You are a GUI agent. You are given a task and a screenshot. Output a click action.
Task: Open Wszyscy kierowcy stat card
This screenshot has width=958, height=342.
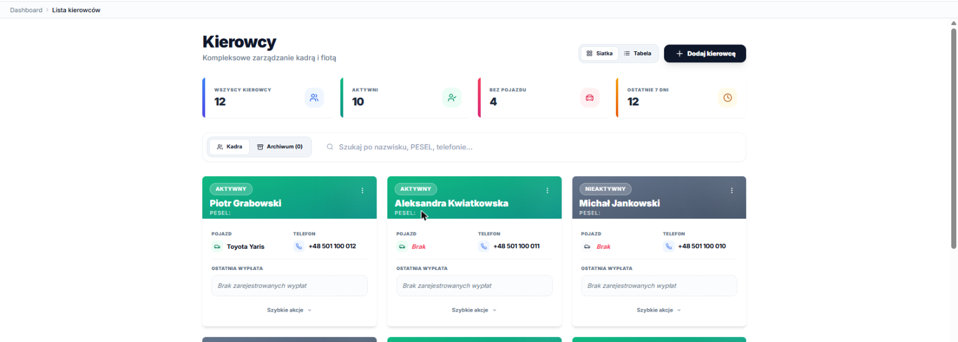(x=268, y=98)
